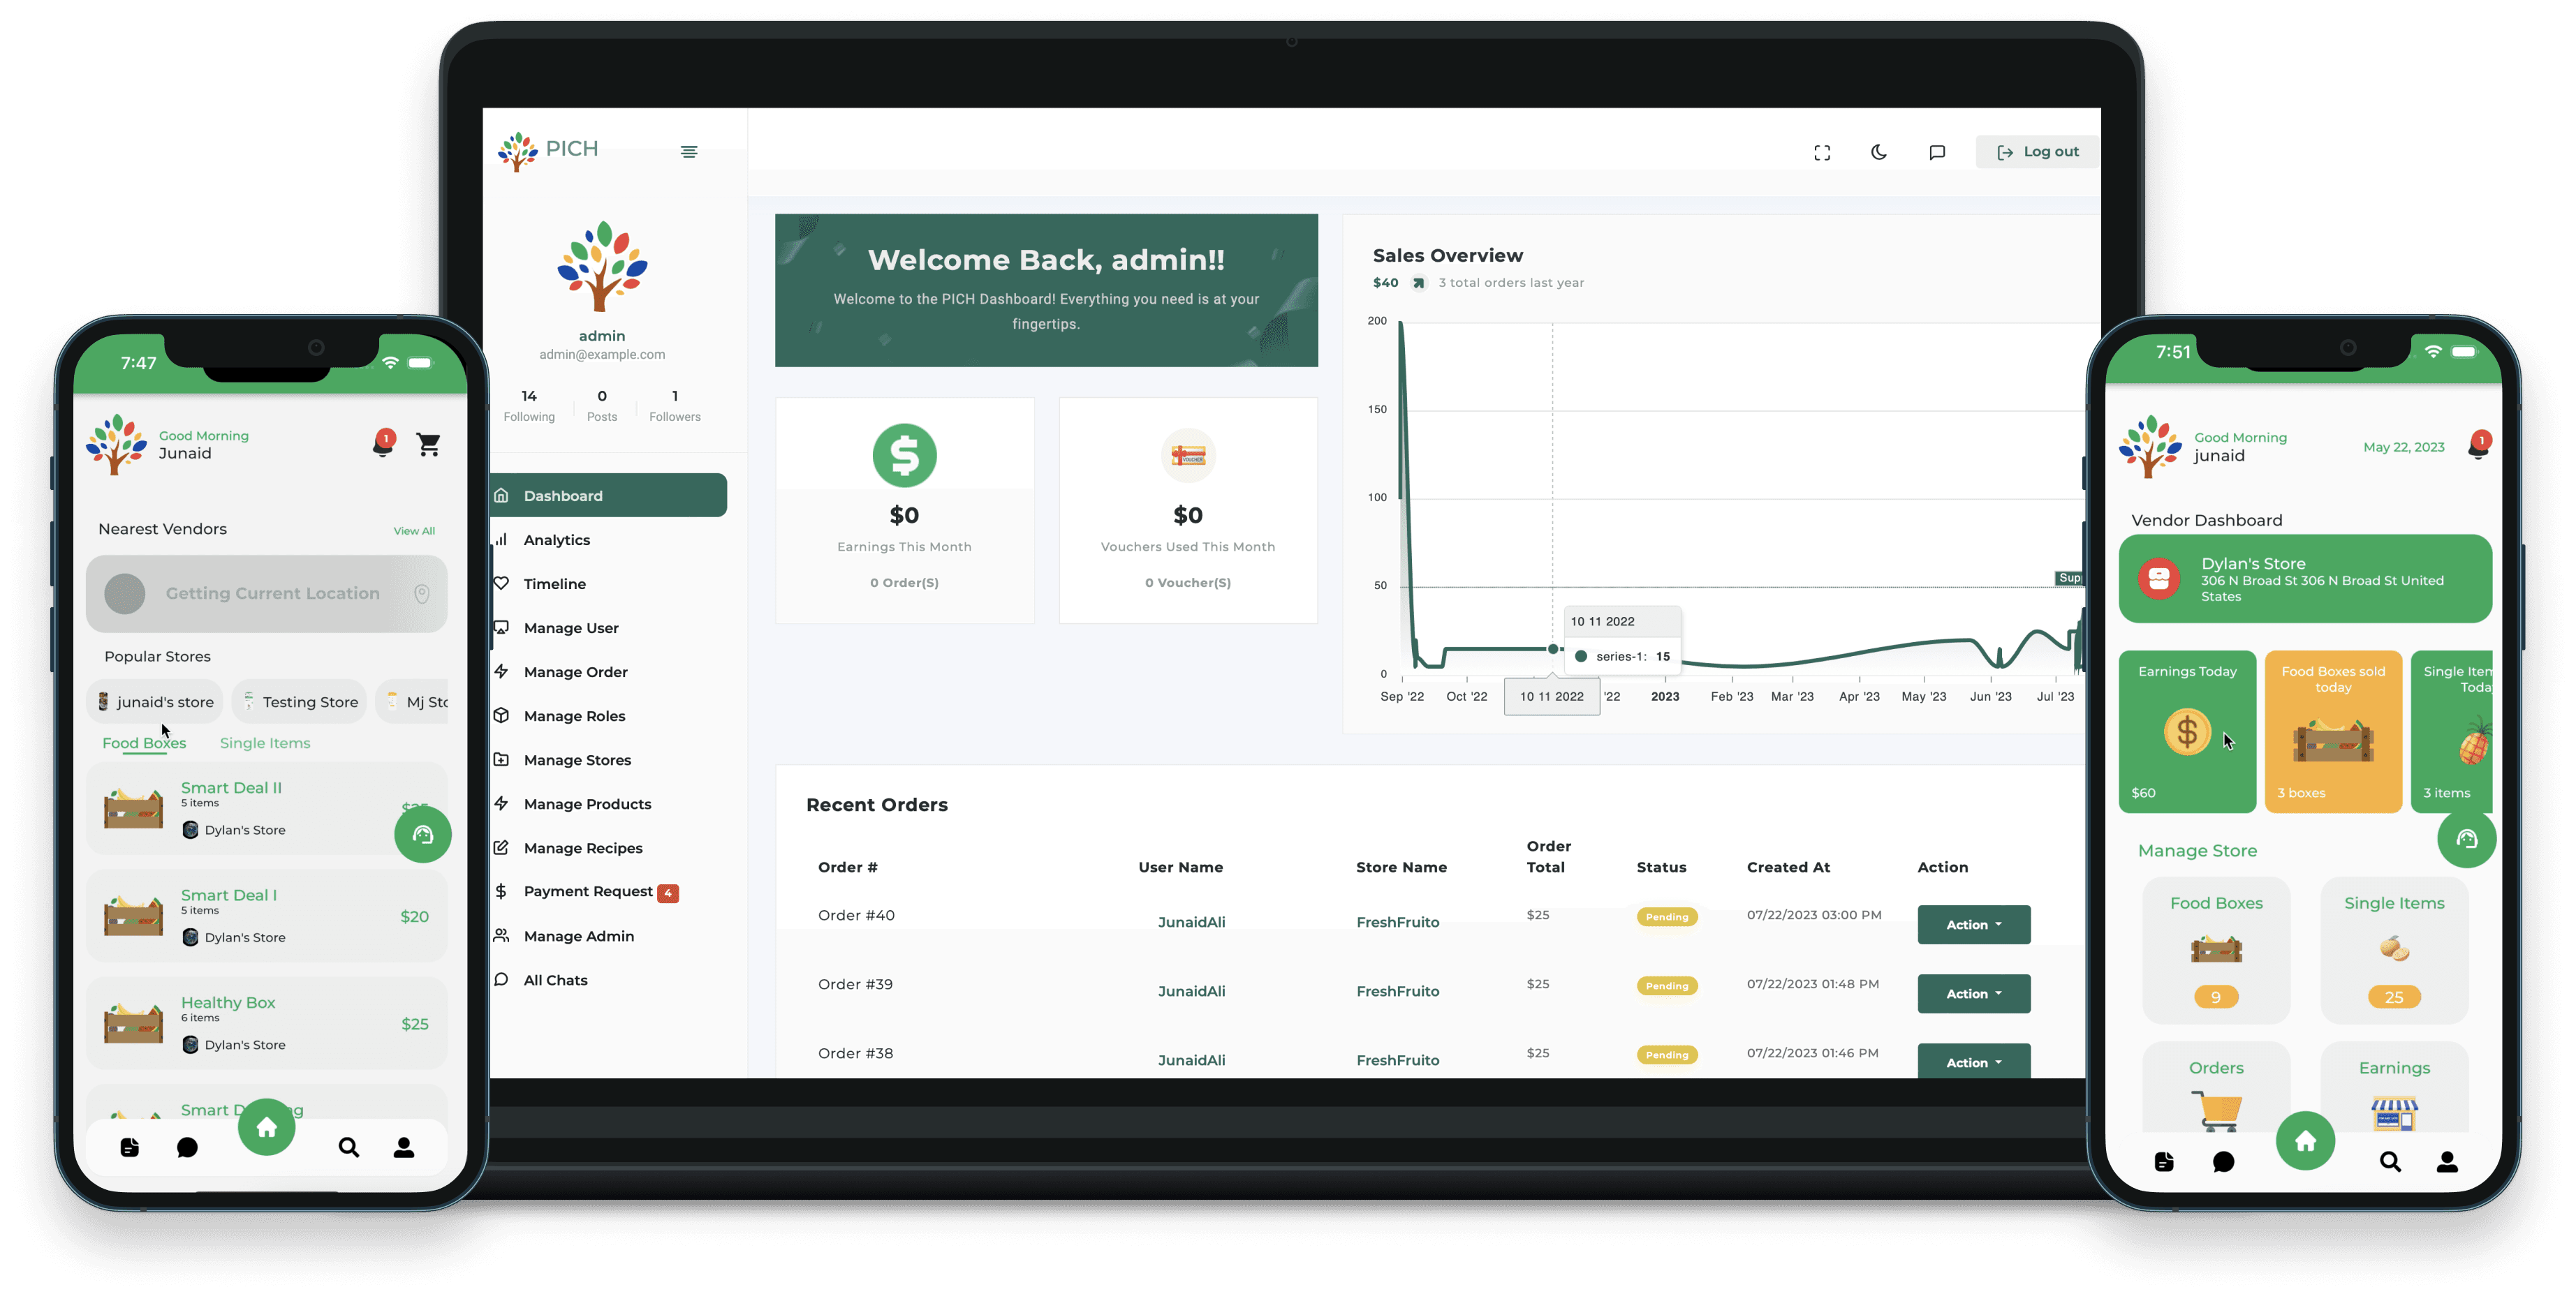Click Dylan's Store green banner card
The width and height of the screenshot is (2576, 1294).
click(x=2305, y=579)
